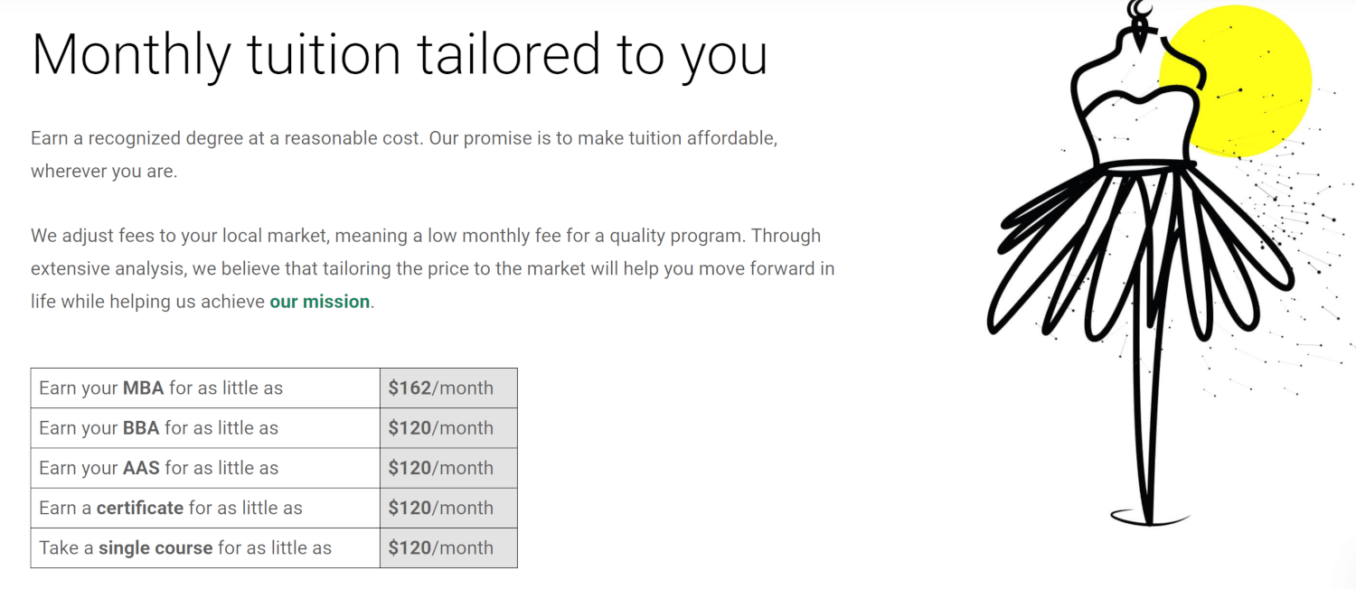This screenshot has height=589, width=1356.
Task: Click the 'Monthly tuition tailored to you' heading
Action: point(400,53)
